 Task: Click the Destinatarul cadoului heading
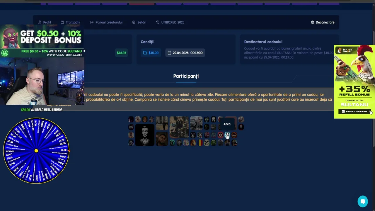pyautogui.click(x=263, y=42)
